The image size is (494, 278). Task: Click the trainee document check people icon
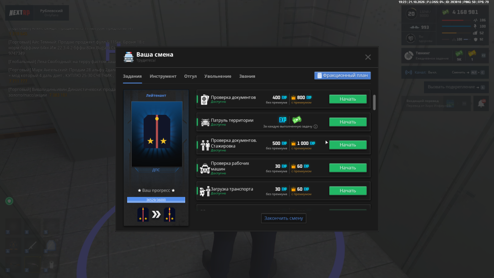coord(205,145)
